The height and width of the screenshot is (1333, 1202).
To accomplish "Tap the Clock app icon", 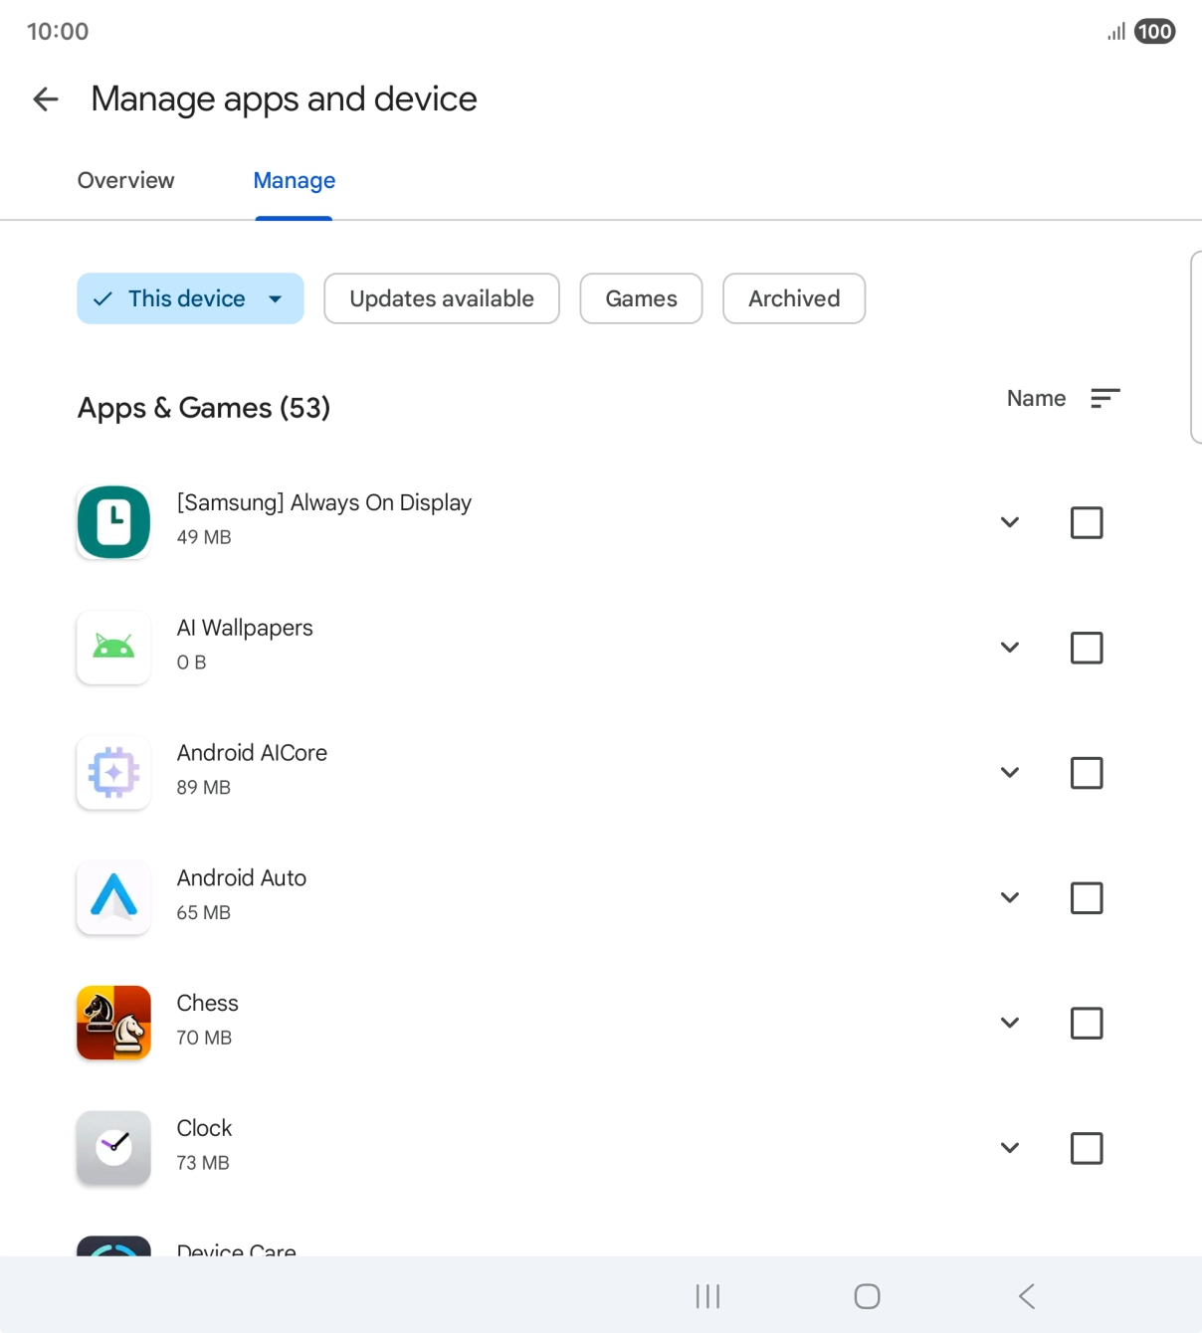I will point(113,1148).
